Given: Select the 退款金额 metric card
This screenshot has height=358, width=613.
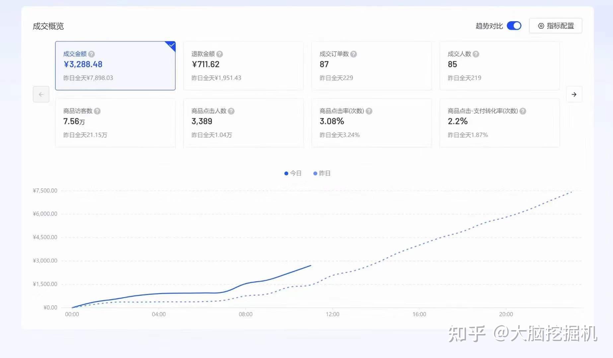Looking at the screenshot, I should pos(243,66).
